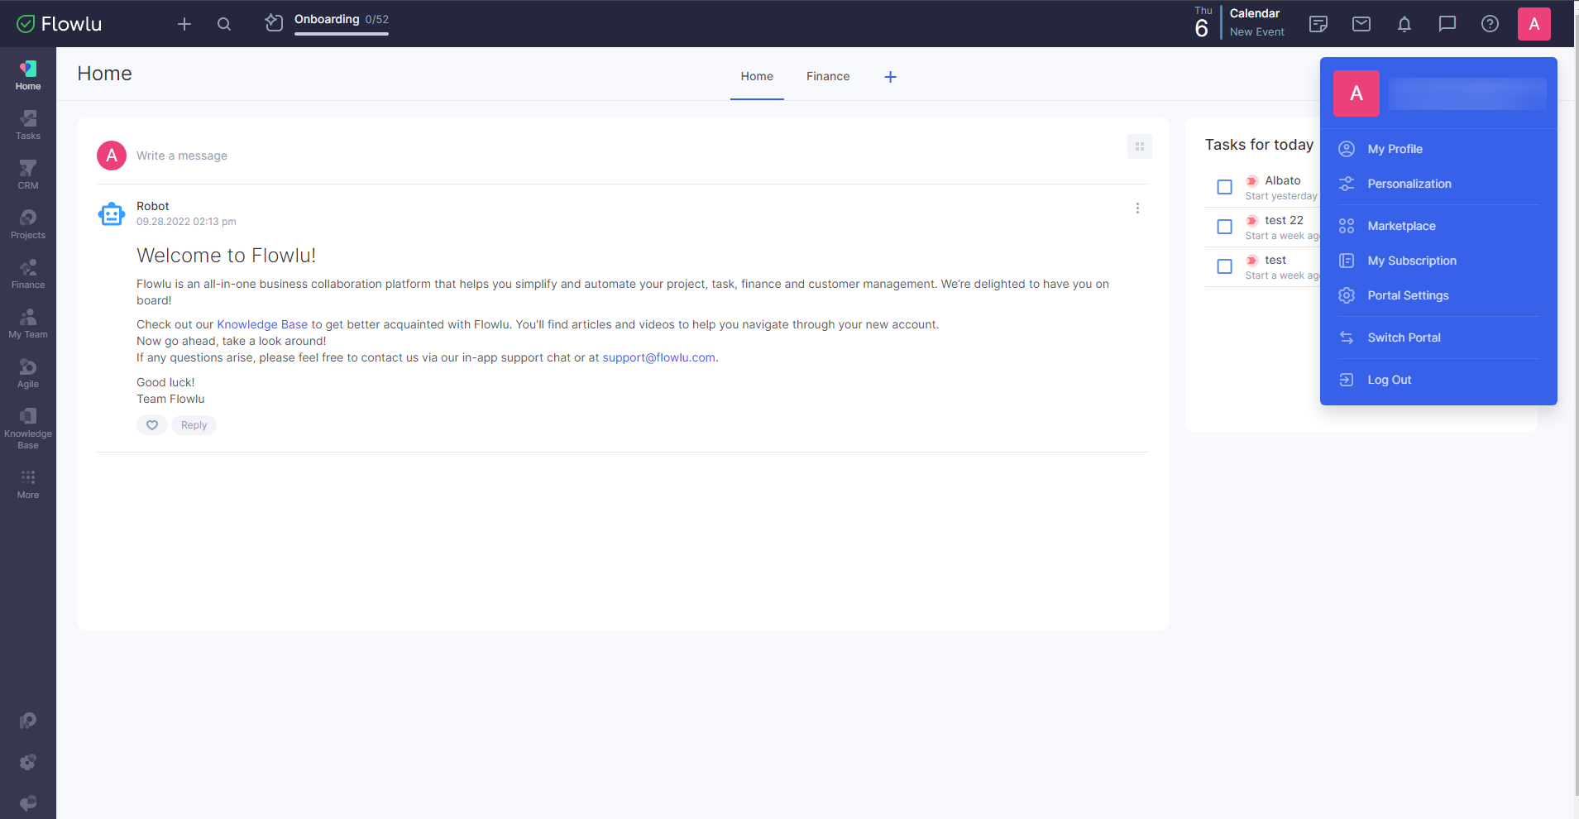The image size is (1579, 819).
Task: Check off the test 22 task
Action: click(1225, 227)
